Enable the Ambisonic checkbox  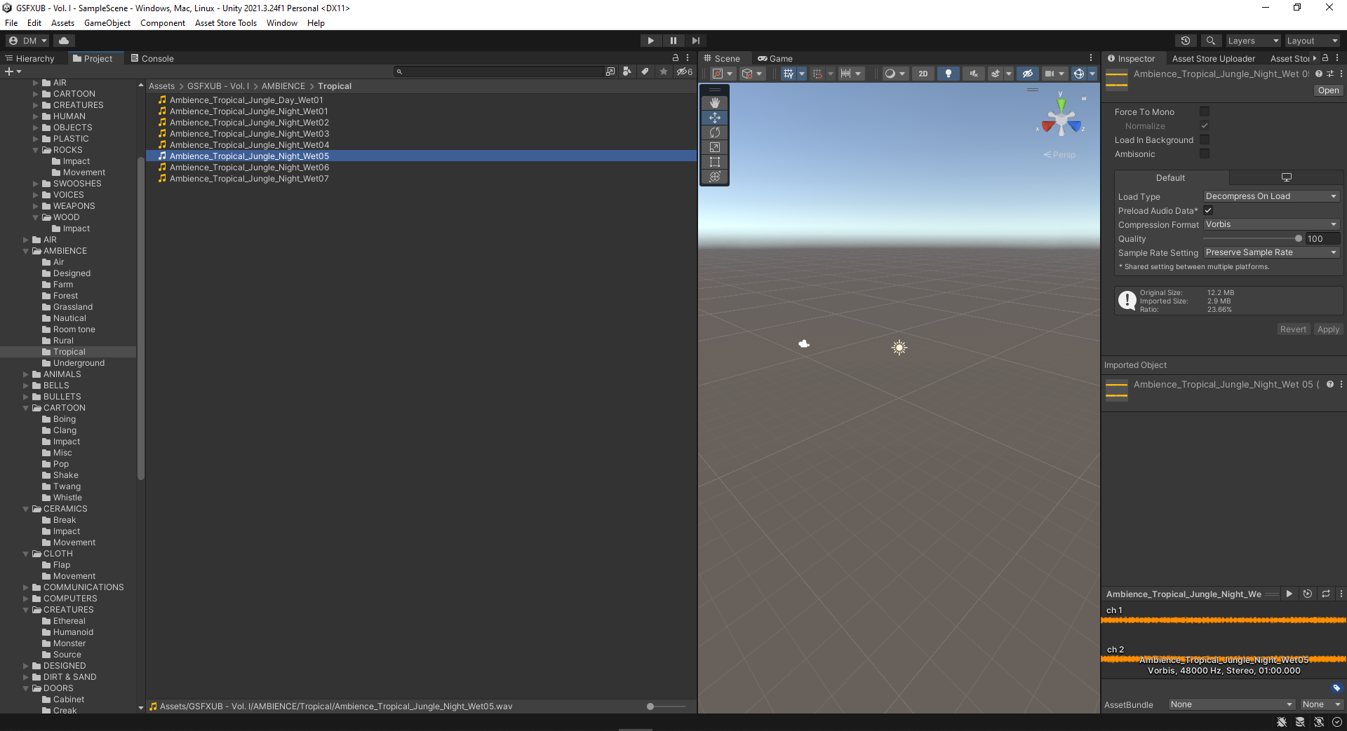pos(1205,153)
